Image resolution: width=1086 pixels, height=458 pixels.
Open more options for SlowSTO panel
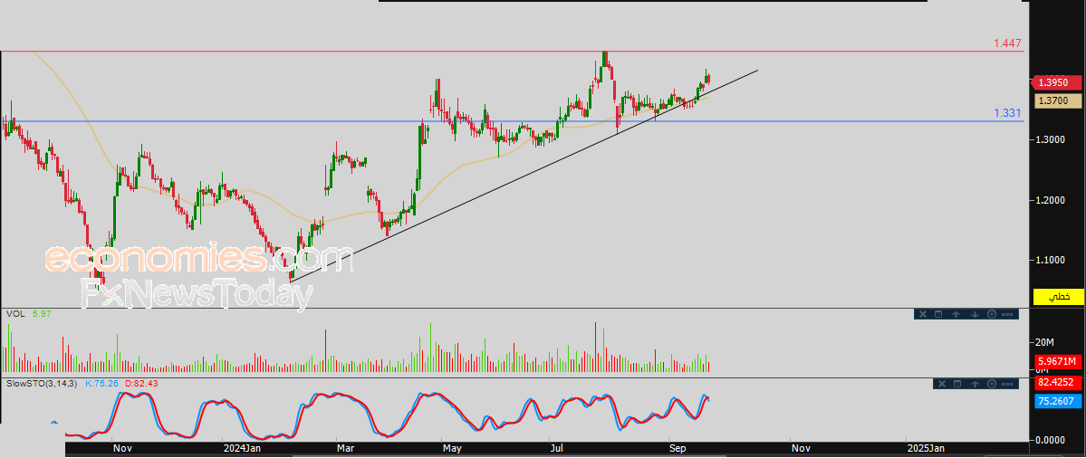[x=1007, y=384]
